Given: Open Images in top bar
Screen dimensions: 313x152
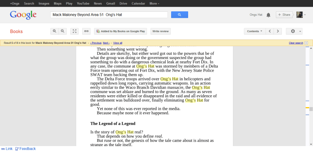Looking at the screenshot, I should (x=44, y=4).
